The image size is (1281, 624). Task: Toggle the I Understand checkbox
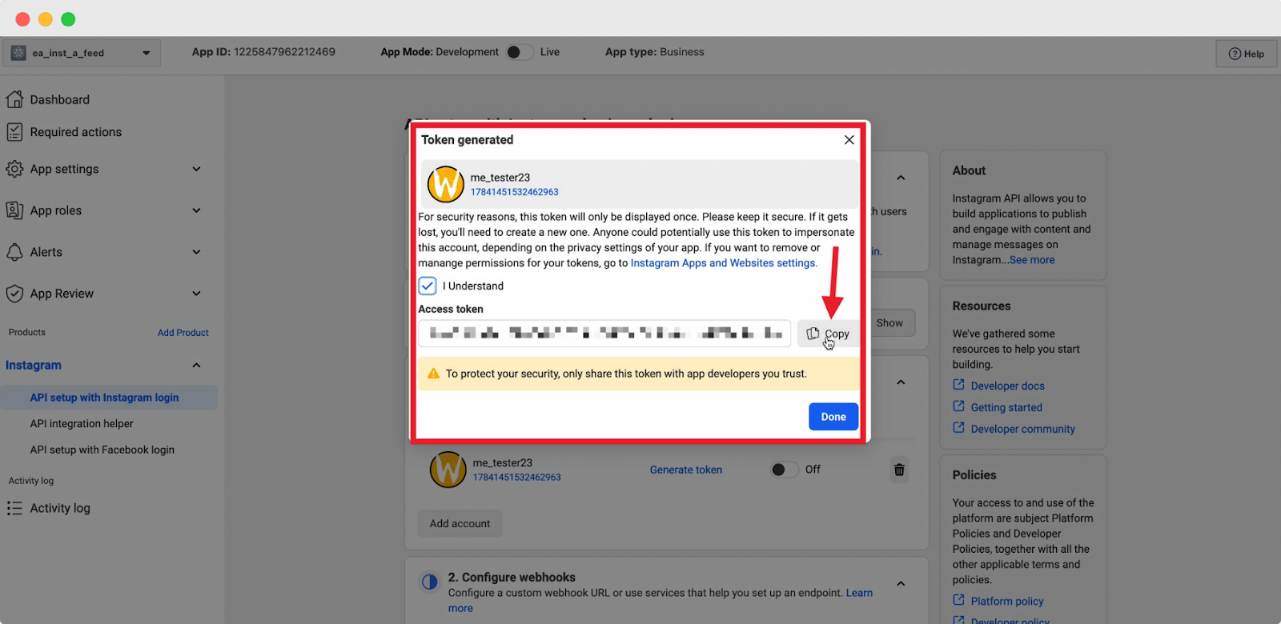[x=428, y=286]
